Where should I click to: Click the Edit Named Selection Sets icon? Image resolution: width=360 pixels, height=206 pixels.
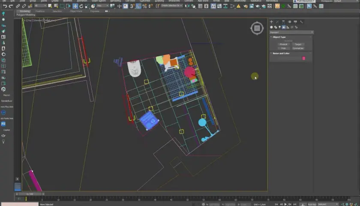tap(158, 6)
